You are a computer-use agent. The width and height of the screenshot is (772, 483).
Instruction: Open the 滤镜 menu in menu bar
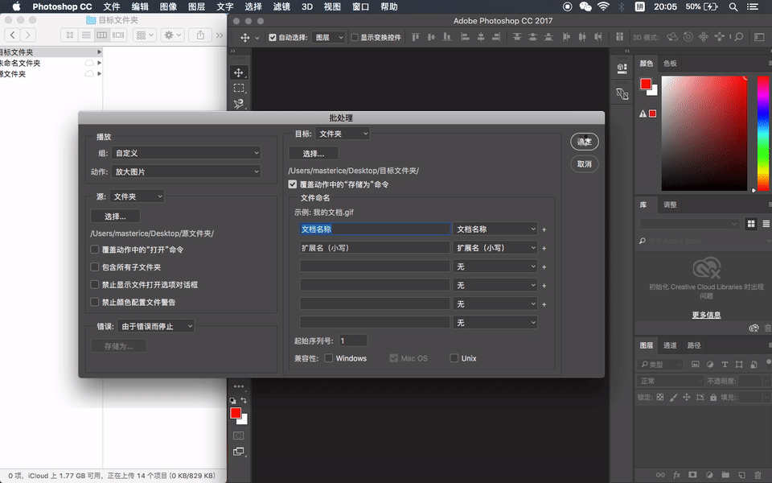(x=281, y=6)
